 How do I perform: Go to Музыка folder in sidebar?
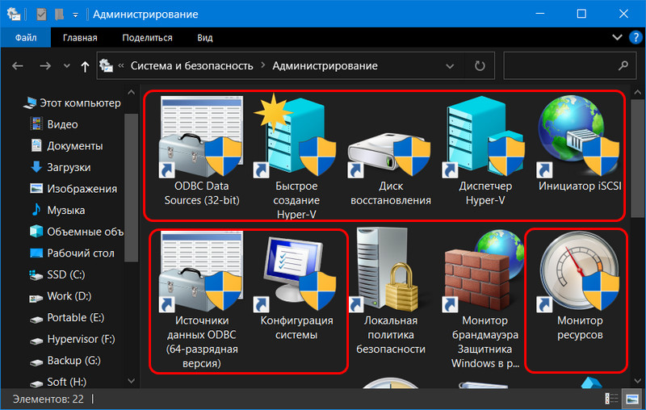click(x=57, y=210)
